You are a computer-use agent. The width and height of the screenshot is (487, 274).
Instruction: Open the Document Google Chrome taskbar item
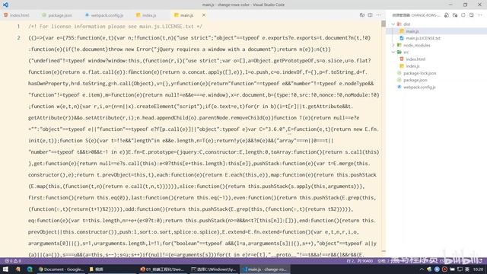[61, 269]
